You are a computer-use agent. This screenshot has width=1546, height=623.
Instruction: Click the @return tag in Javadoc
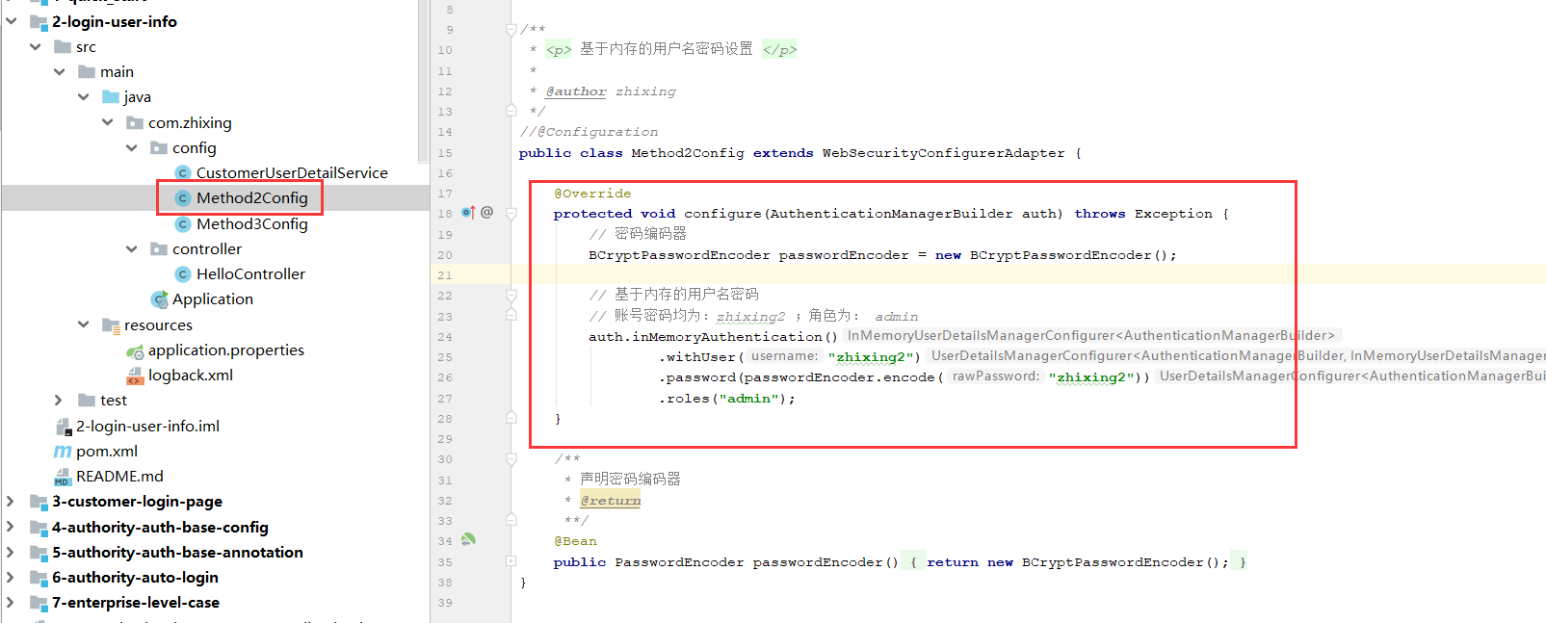(610, 501)
